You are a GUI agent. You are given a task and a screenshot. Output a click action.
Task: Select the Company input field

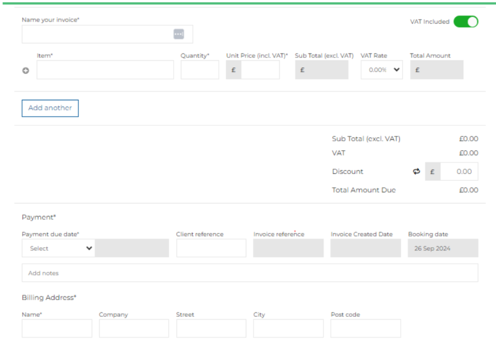(x=134, y=329)
